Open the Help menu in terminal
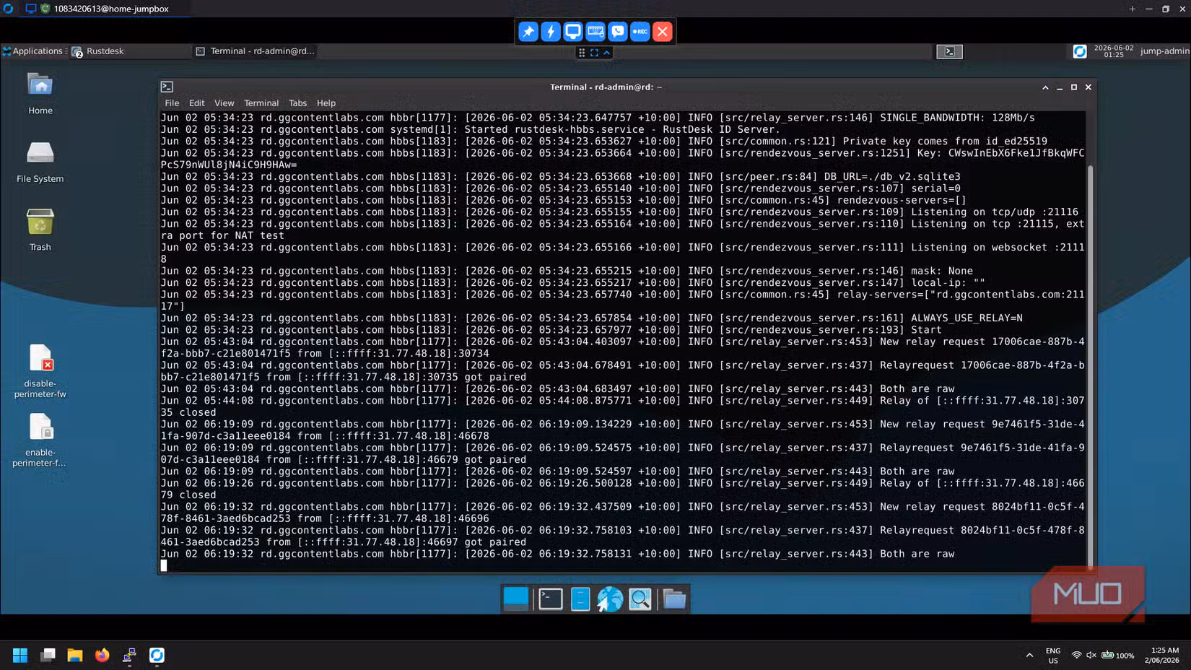Screen dimensions: 1191x670 pyautogui.click(x=326, y=103)
